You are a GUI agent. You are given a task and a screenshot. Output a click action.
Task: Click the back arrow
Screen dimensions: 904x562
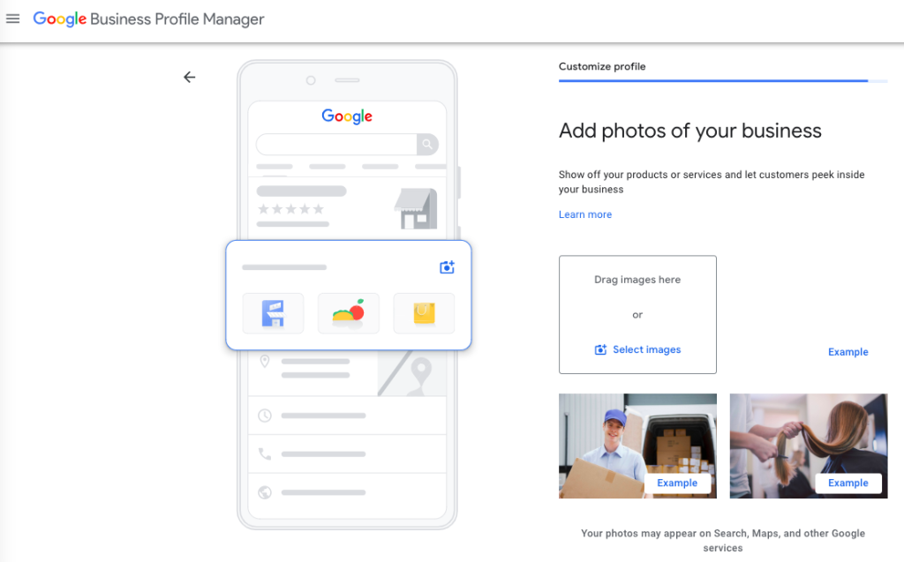tap(189, 78)
